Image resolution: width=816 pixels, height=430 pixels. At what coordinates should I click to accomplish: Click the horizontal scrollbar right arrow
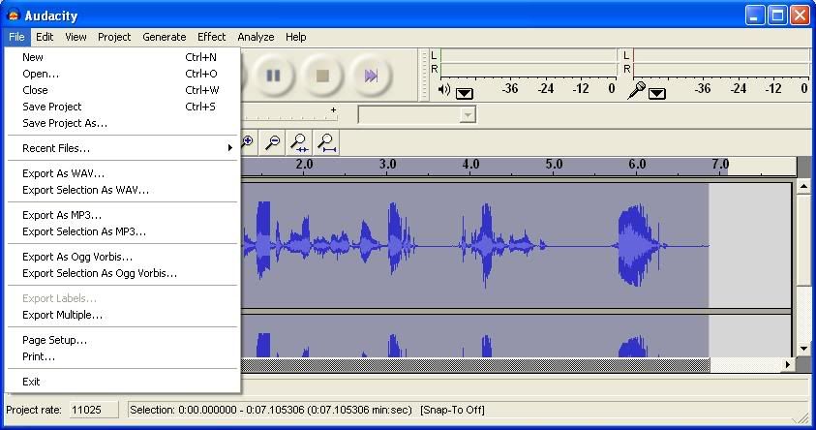788,365
